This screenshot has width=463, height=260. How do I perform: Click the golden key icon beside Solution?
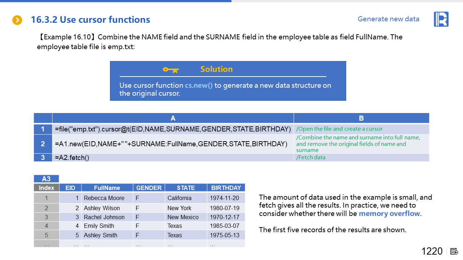tap(171, 69)
